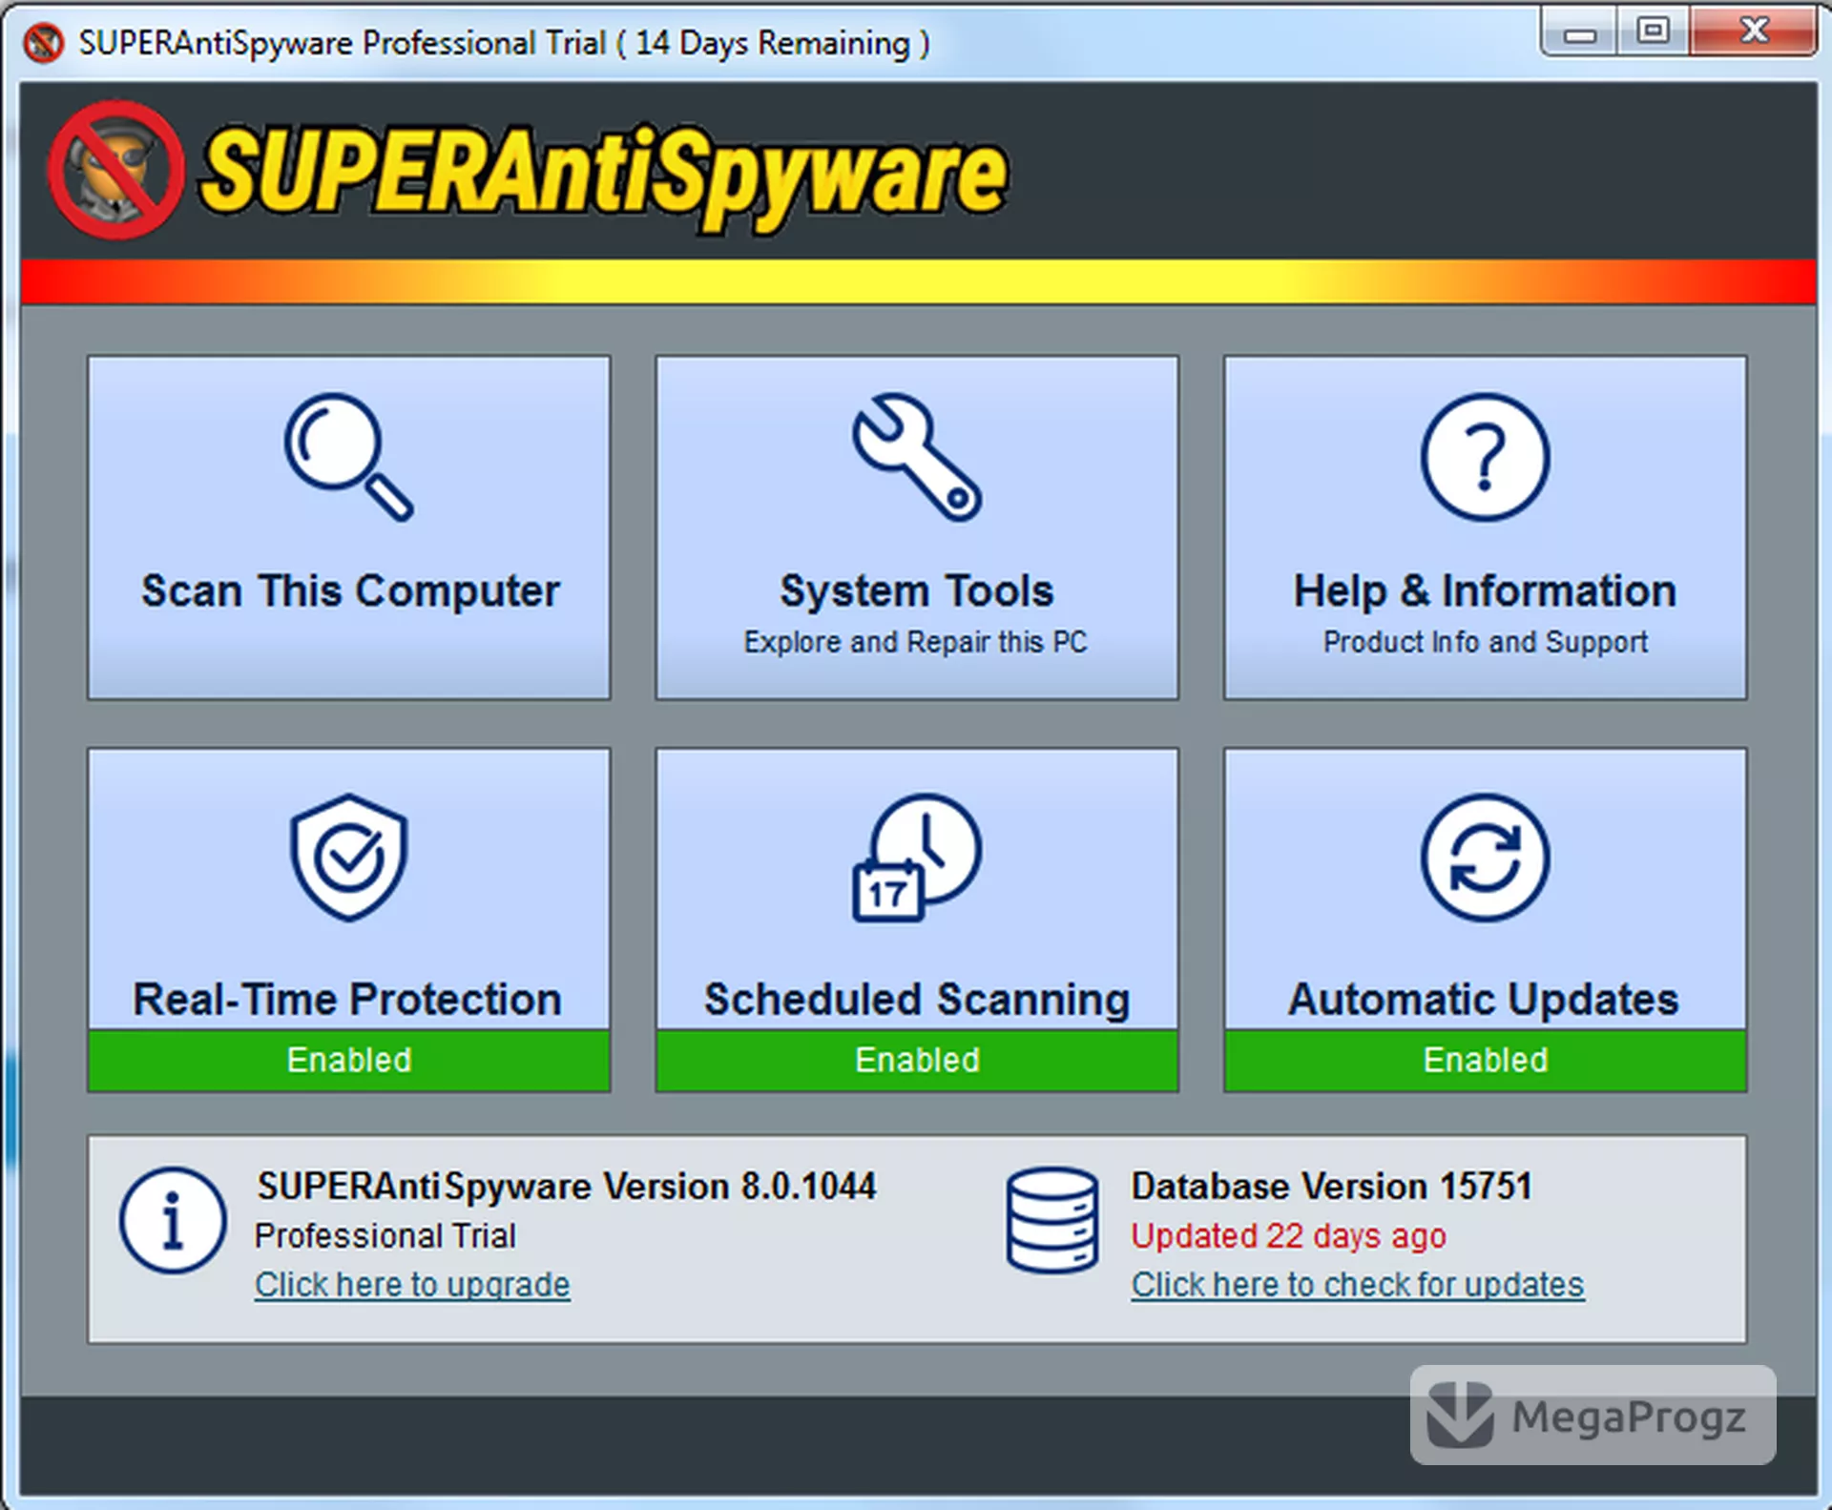
Task: Click the blue info circle icon
Action: (x=173, y=1220)
